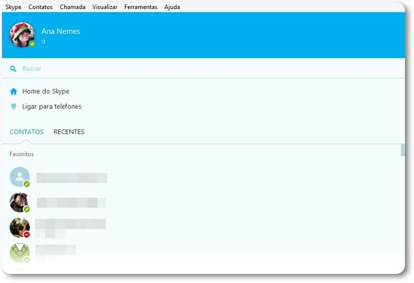This screenshot has width=414, height=283.
Task: Open Ligar para telefones
Action: pyautogui.click(x=52, y=107)
